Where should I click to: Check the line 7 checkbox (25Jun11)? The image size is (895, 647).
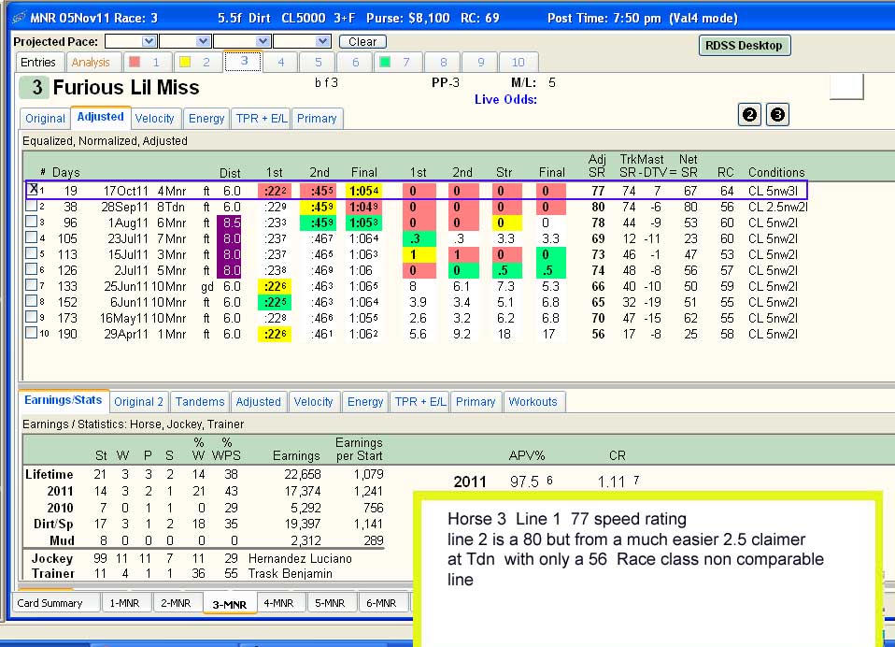[32, 285]
